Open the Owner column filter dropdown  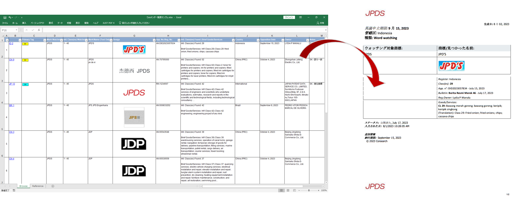coord(307,40)
